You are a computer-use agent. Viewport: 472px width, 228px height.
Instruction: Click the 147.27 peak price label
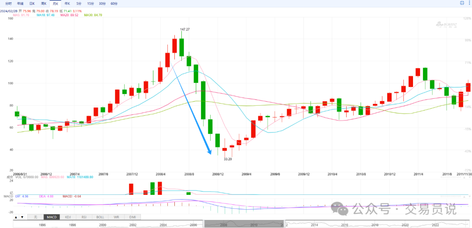point(185,29)
